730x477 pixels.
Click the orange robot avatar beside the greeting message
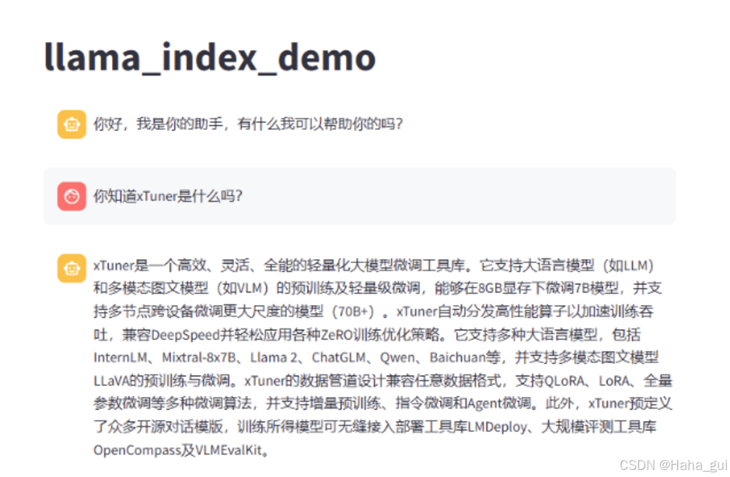(x=71, y=124)
